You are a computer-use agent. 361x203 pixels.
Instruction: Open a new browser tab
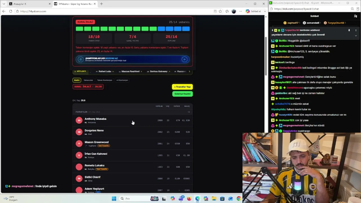[x=102, y=4]
